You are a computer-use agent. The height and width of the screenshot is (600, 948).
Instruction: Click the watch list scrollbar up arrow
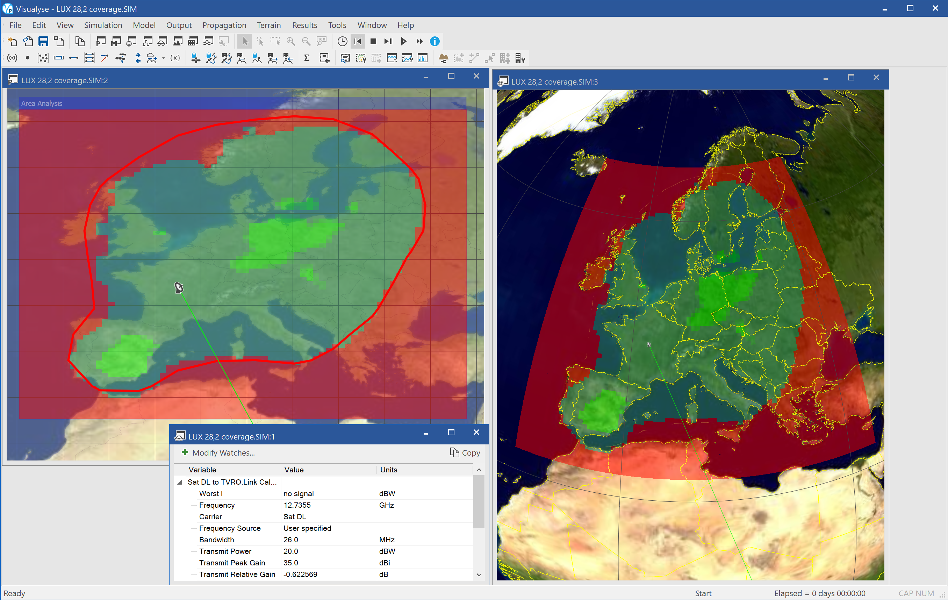click(479, 470)
